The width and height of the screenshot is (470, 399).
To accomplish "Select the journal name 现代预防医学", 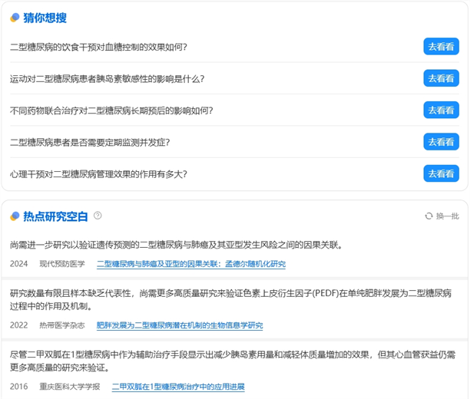I will (62, 264).
